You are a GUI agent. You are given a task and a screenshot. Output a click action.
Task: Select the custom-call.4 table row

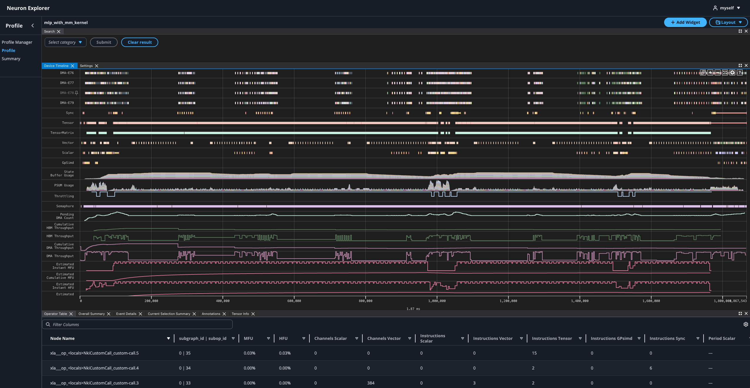[x=396, y=368]
